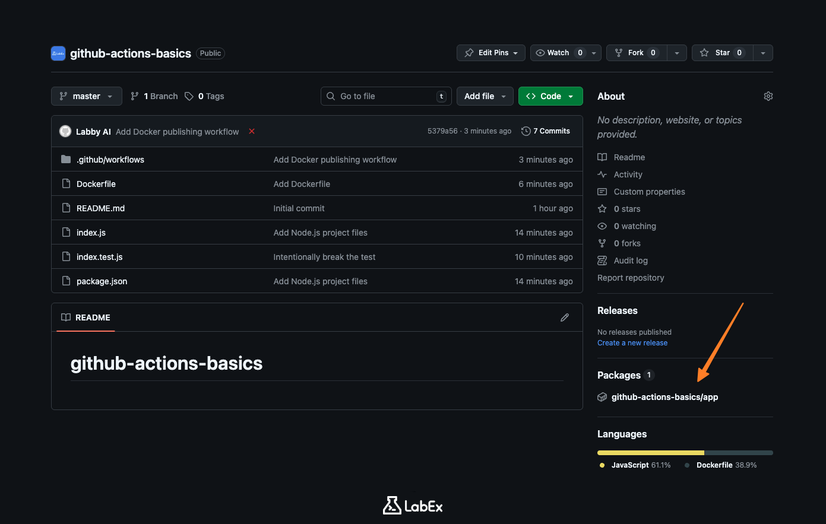
Task: Open the Releases heading link
Action: click(x=618, y=310)
